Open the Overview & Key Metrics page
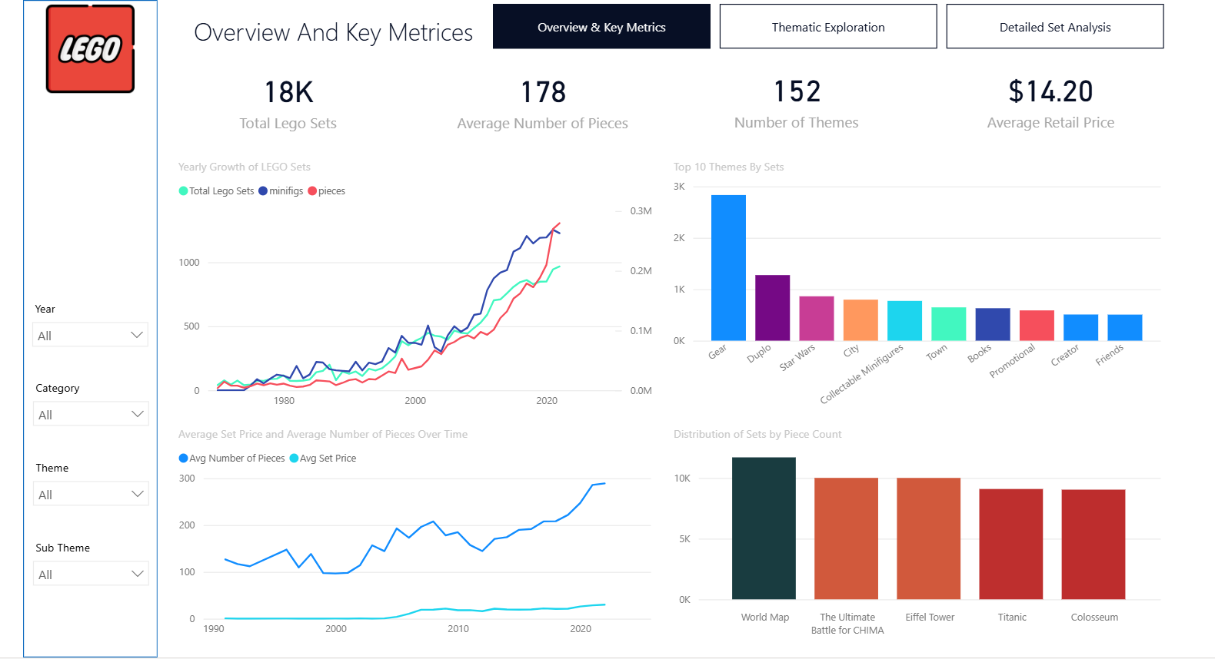 [601, 27]
